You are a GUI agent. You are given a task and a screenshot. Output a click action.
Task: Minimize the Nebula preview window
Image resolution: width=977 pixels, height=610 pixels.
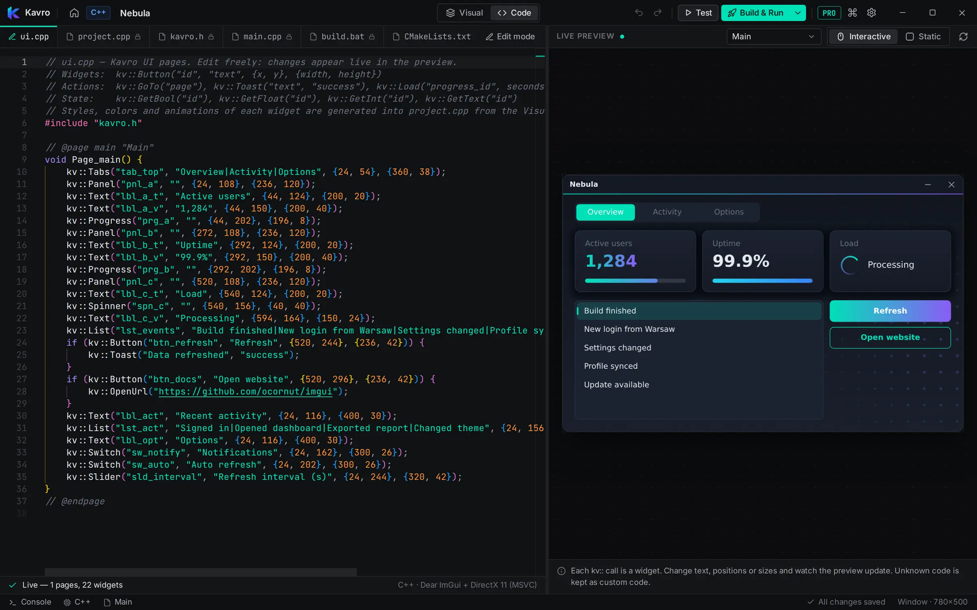point(928,185)
